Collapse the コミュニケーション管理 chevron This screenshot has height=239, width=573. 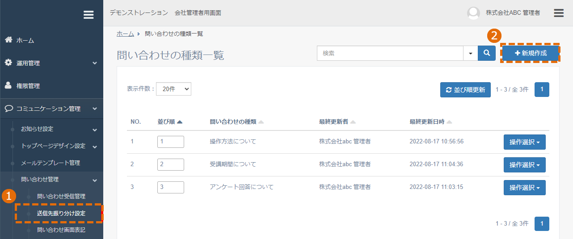point(95,109)
